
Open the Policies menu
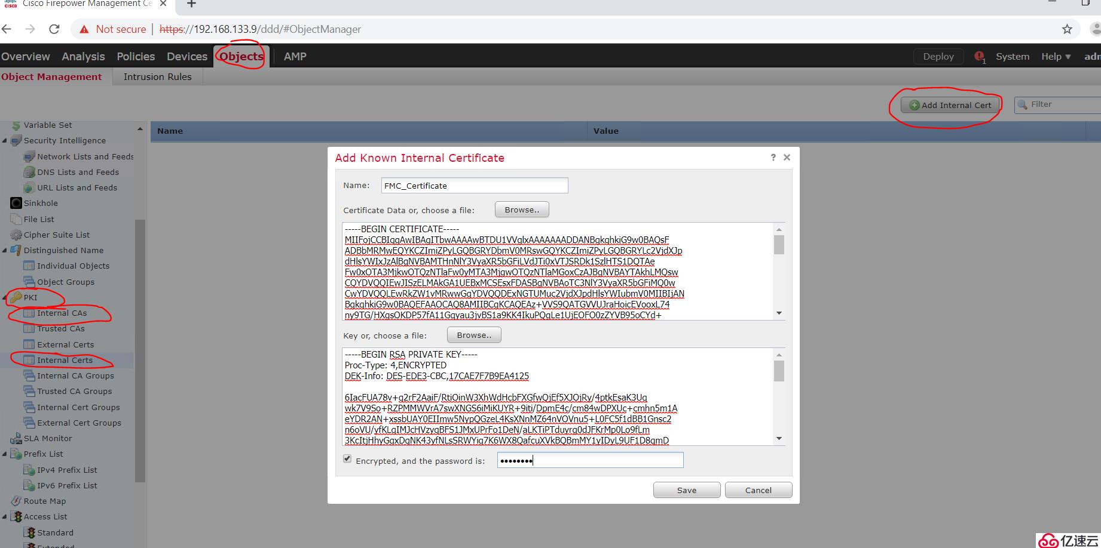(136, 57)
